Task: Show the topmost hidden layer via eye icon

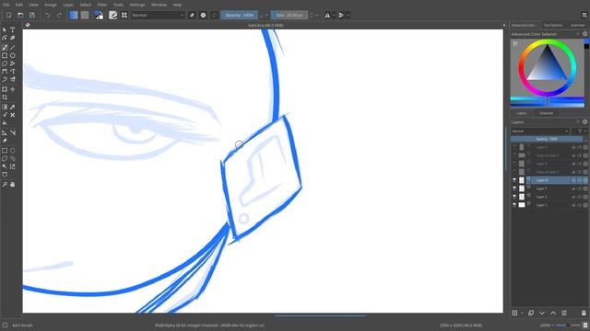Action: tap(514, 147)
